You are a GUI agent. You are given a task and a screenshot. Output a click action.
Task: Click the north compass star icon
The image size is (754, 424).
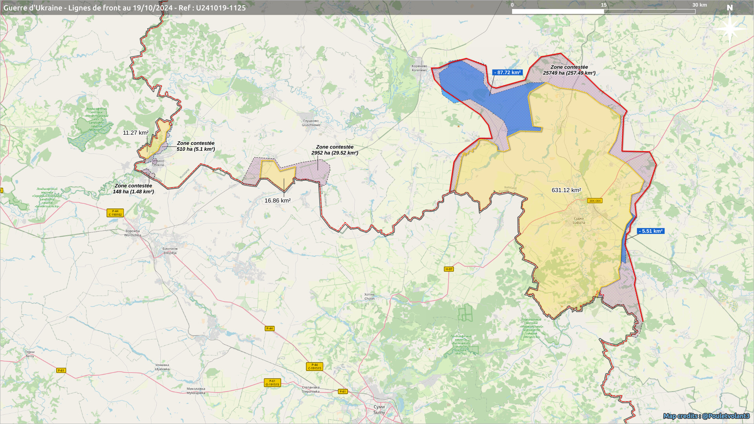coord(730,28)
